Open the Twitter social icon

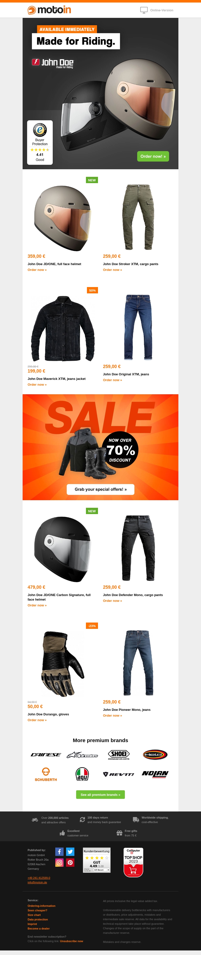pyautogui.click(x=70, y=852)
